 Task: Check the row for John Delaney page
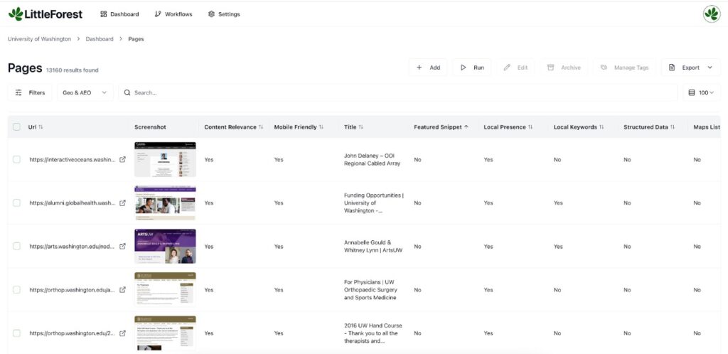click(16, 160)
